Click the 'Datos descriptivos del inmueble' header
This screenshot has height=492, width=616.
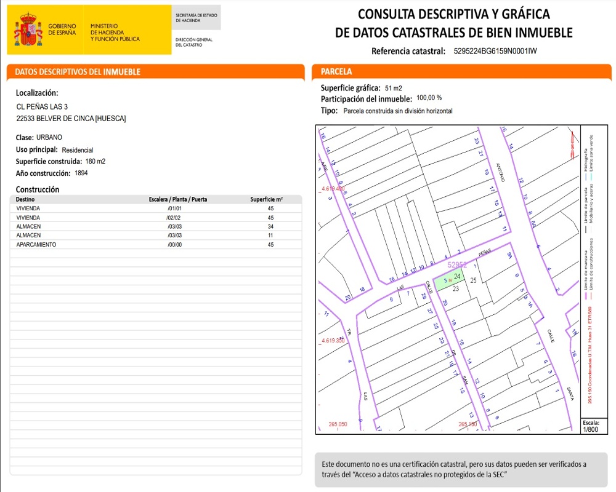click(x=78, y=72)
